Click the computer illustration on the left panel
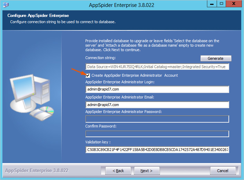This screenshot has width=244, height=180. pos(32,97)
